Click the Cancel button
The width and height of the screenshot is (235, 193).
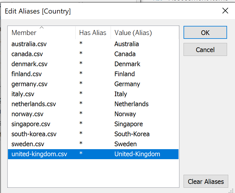tap(205, 50)
